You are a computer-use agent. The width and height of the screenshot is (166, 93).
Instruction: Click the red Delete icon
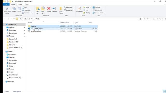tap(49, 9)
